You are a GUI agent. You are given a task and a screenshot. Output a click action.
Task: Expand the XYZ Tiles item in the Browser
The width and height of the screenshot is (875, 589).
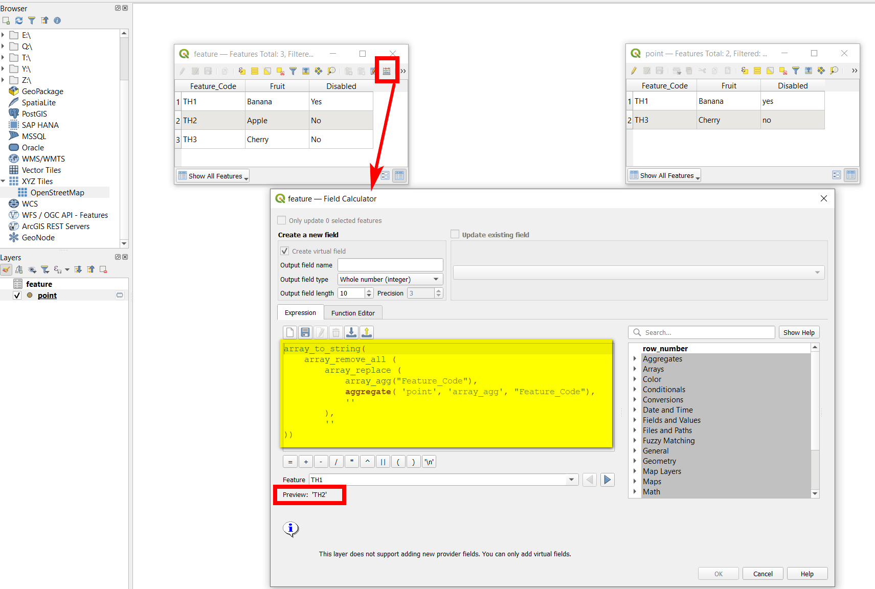coord(4,181)
